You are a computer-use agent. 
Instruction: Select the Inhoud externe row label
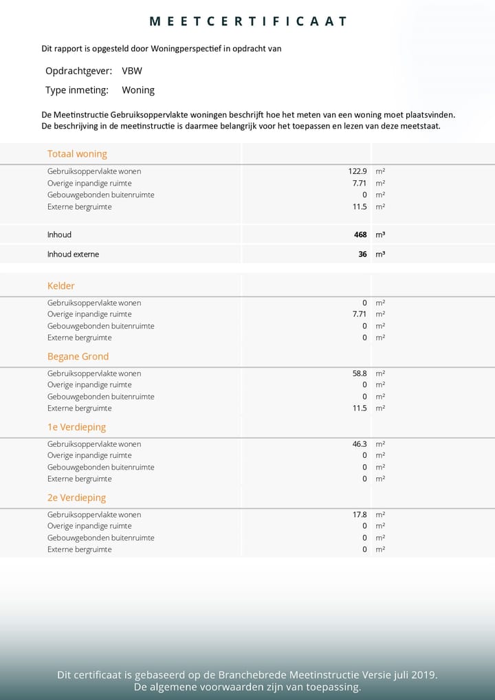(x=73, y=254)
